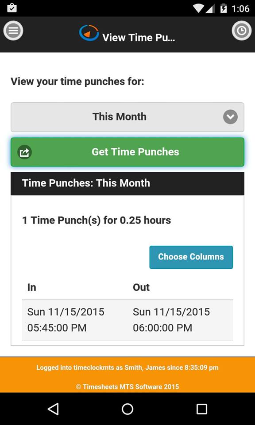255x425 pixels.
Task: Tap the Wi-Fi signal icon
Action: pos(199,8)
